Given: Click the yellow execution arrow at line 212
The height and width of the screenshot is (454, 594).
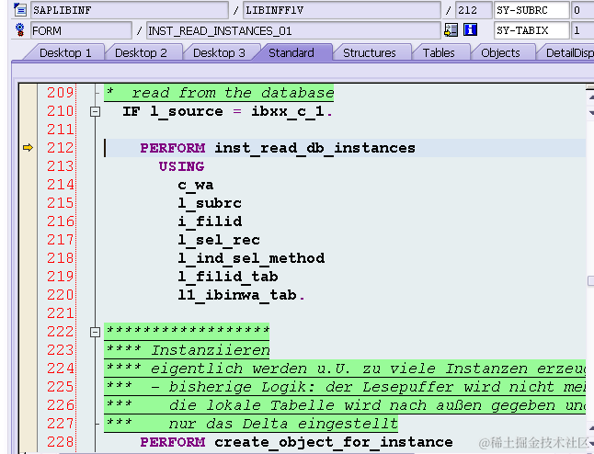Looking at the screenshot, I should point(28,147).
